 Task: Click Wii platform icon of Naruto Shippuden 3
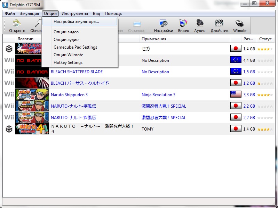pyautogui.click(x=9, y=94)
